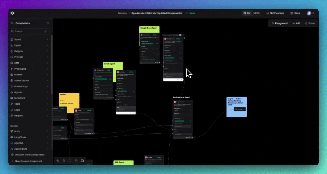327x174 pixels.
Task: Expand the Vector Stores category
Action: pyautogui.click(x=29, y=80)
